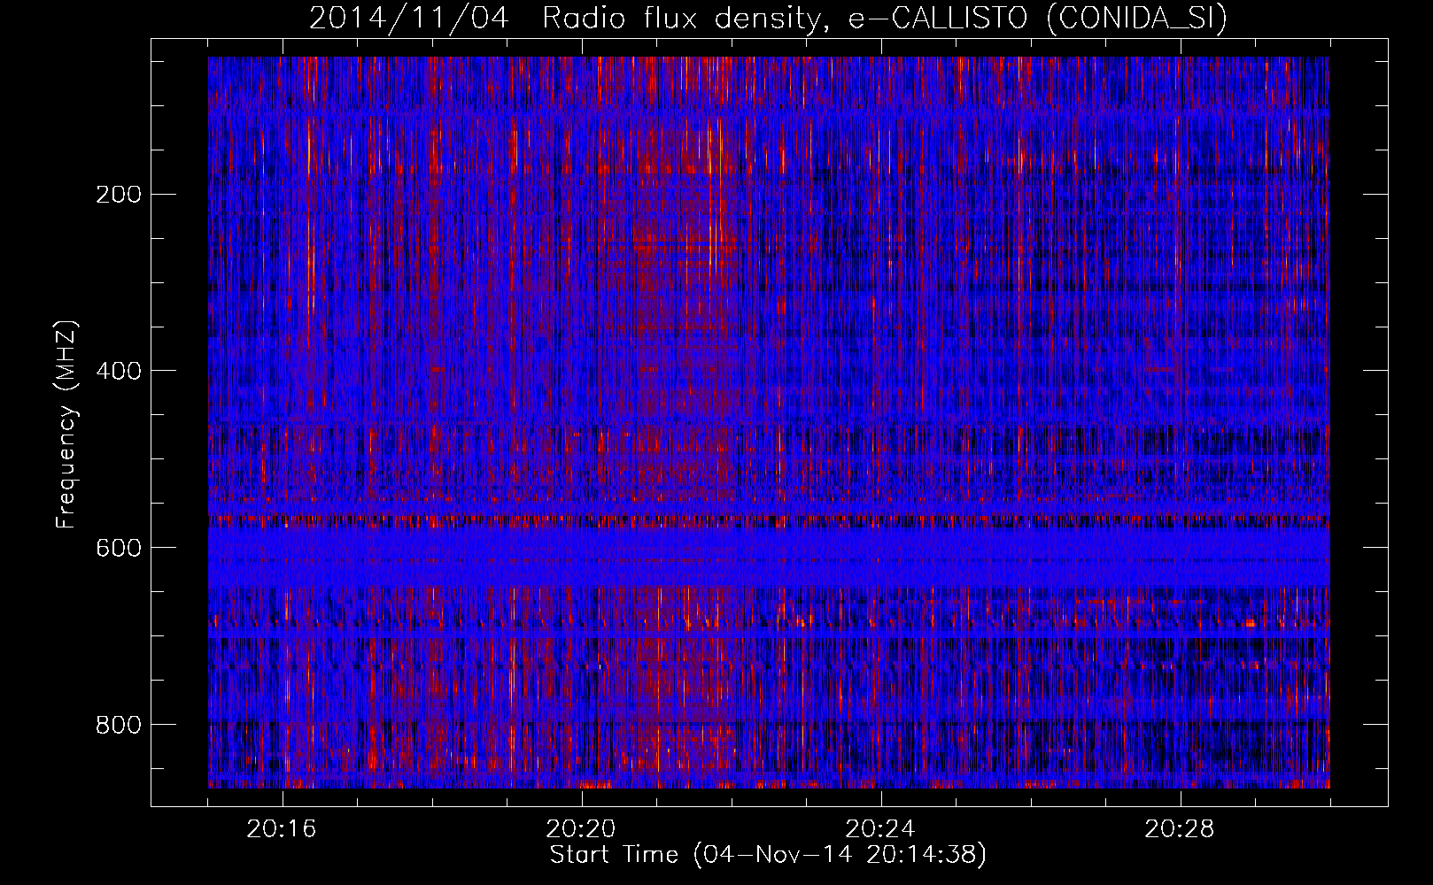Click the 200 frequency tick label
This screenshot has width=1433, height=885.
(118, 194)
